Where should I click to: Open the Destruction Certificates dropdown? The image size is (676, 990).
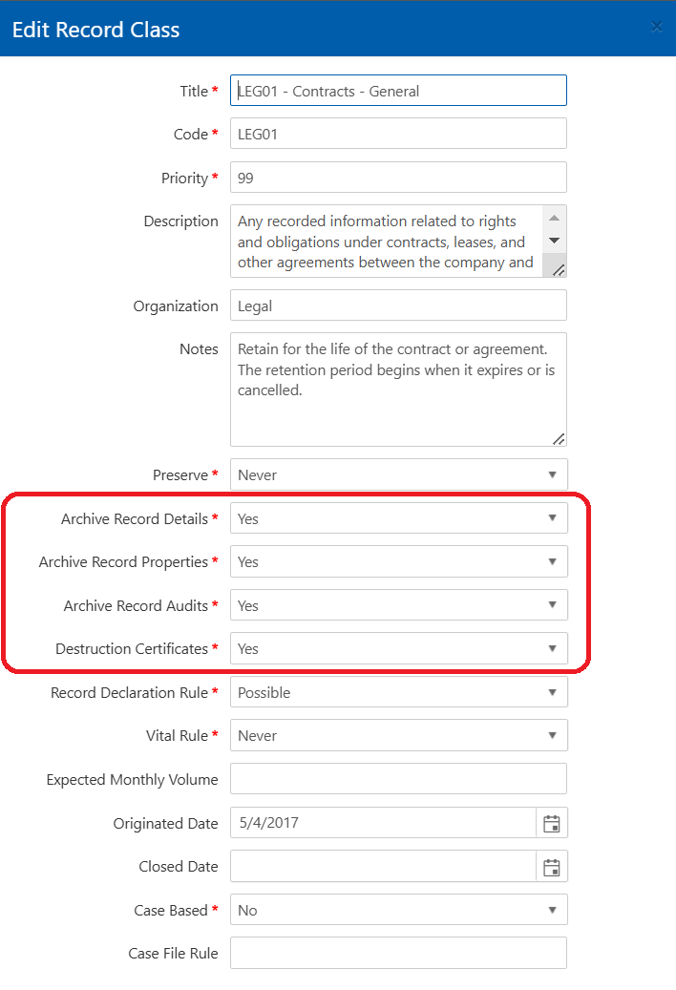click(398, 648)
